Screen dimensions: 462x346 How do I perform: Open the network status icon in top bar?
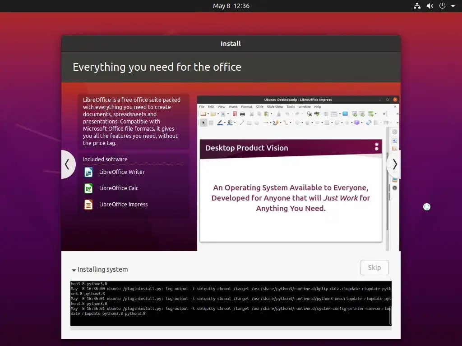tap(417, 6)
